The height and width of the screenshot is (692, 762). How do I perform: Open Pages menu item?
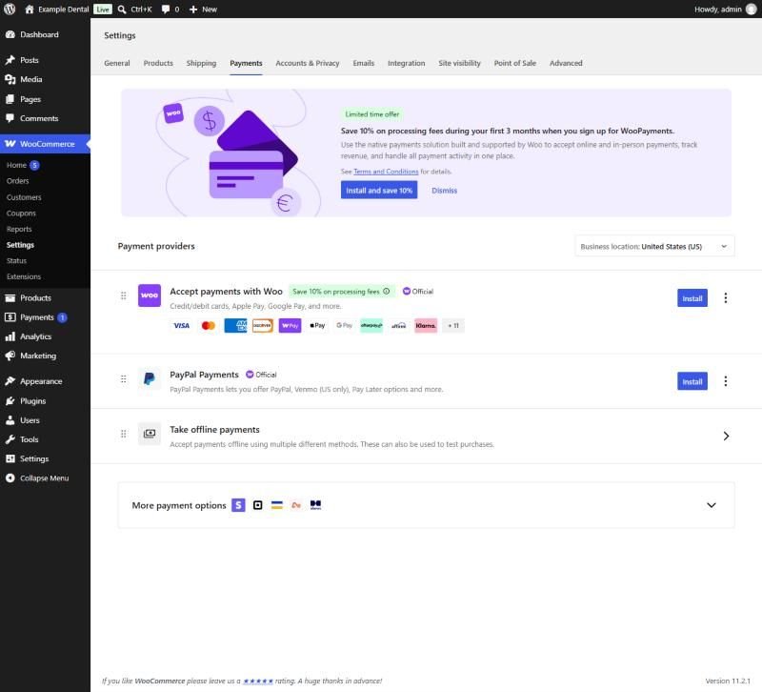(45, 99)
